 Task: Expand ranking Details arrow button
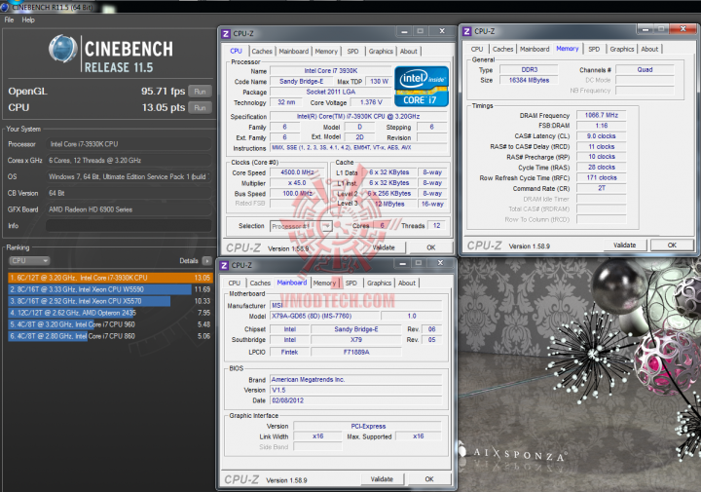pos(207,261)
